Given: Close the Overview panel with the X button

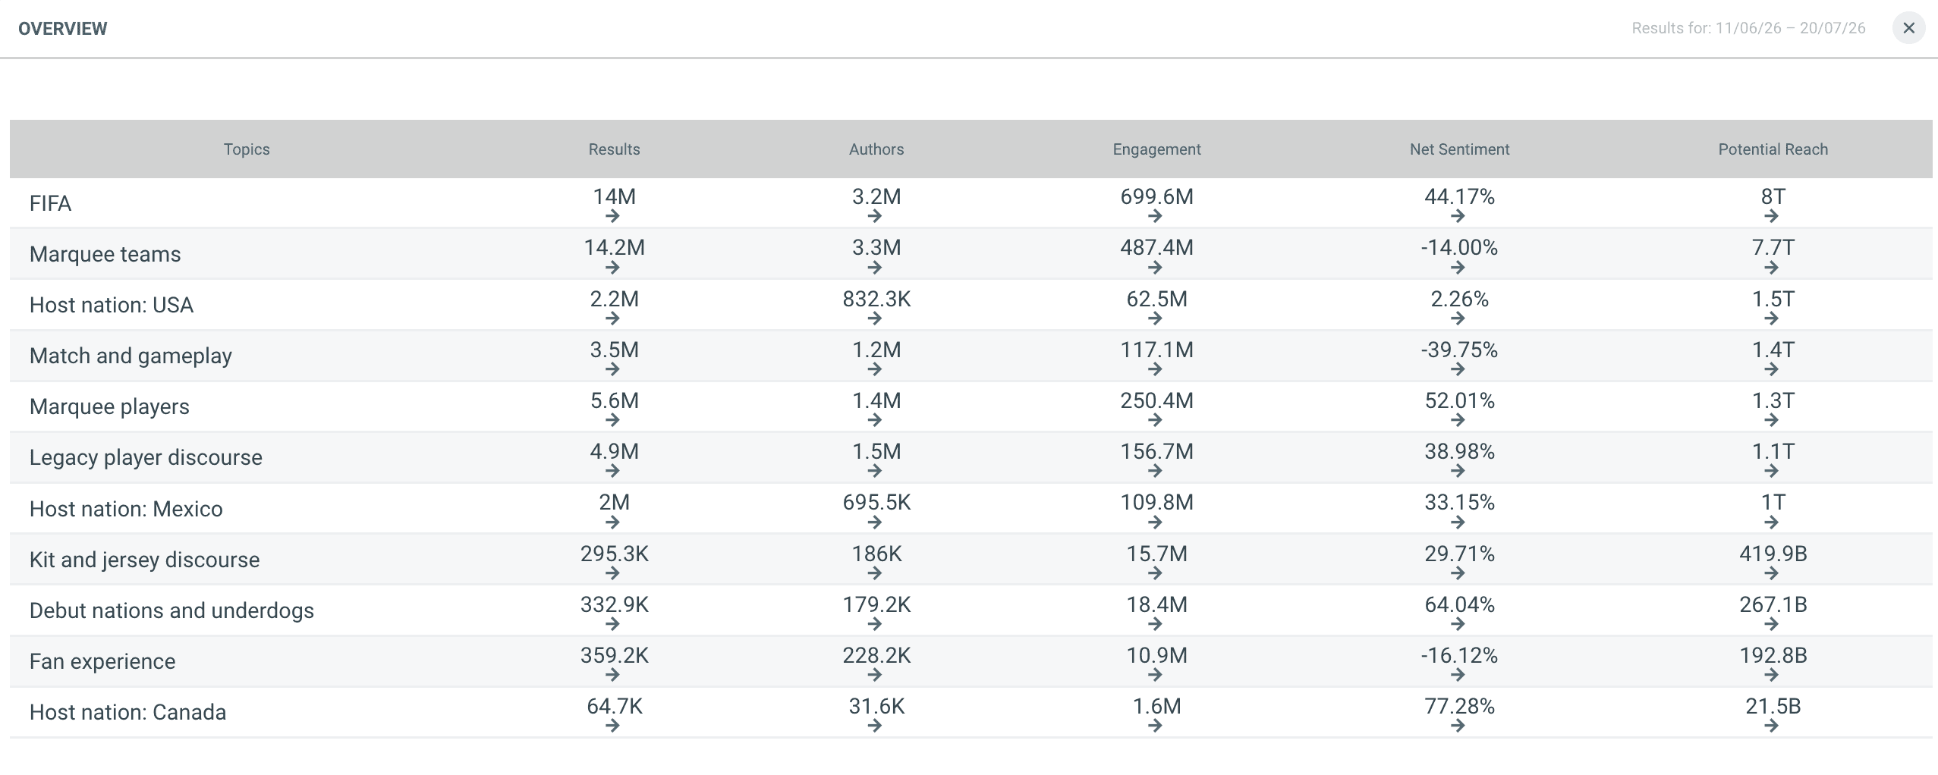Looking at the screenshot, I should click(x=1908, y=29).
